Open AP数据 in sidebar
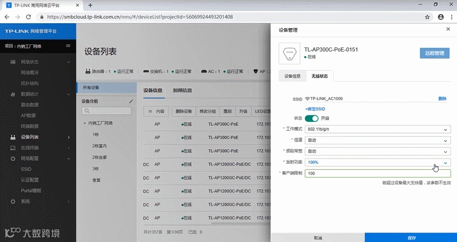The width and height of the screenshot is (457, 242). pyautogui.click(x=28, y=115)
